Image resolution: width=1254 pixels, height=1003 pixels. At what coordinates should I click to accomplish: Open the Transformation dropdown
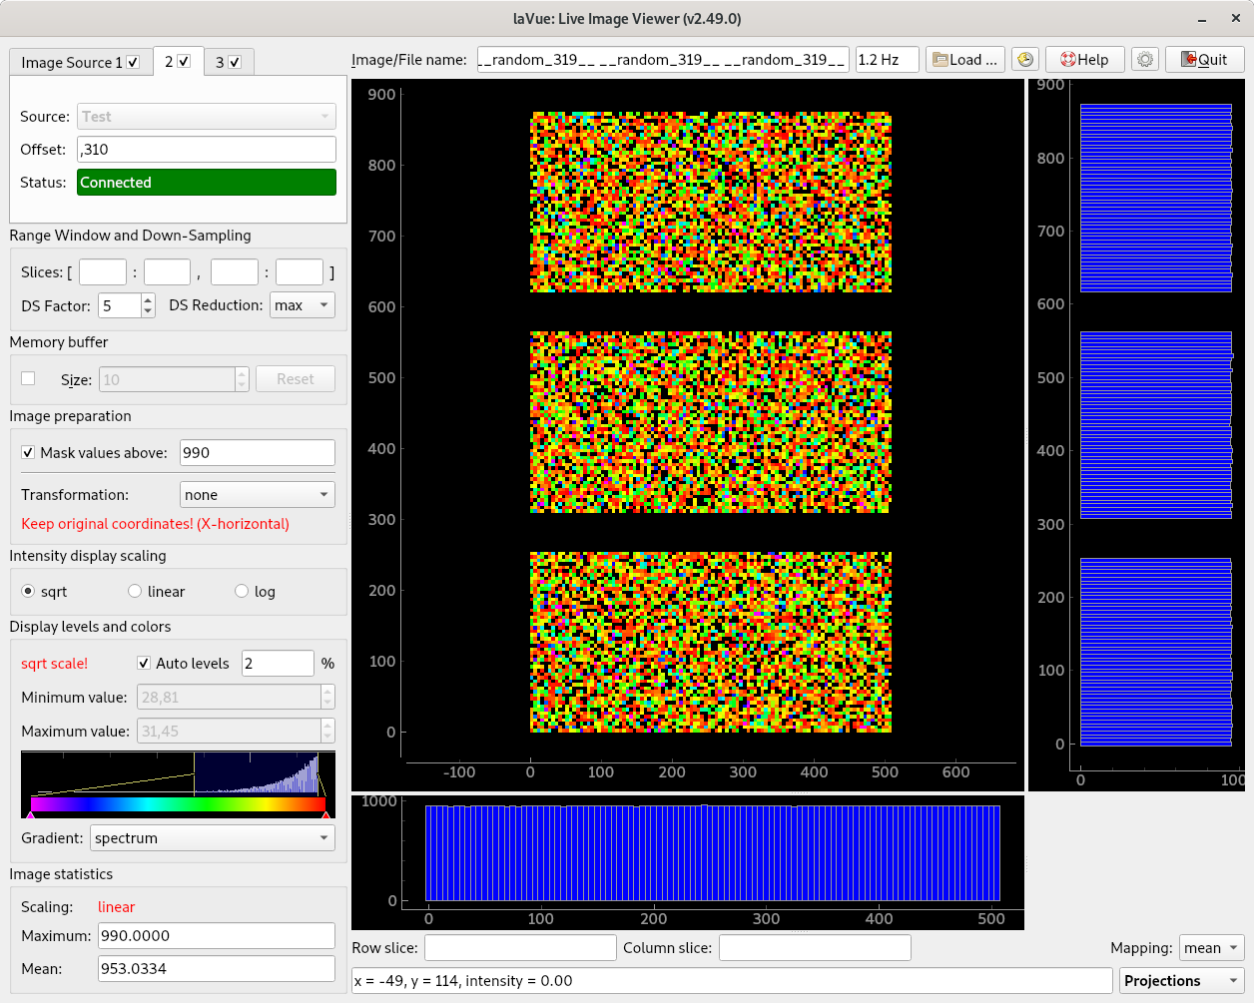258,495
